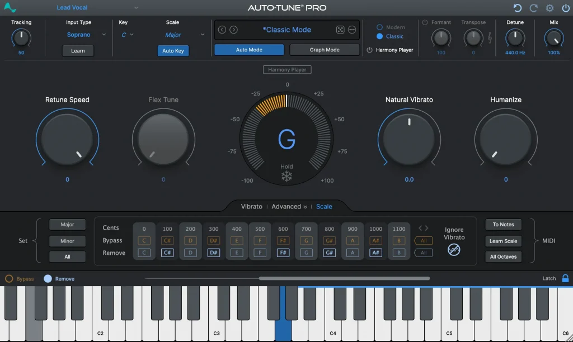Viewport: 573px width, 342px height.
Task: Open the settings gear icon
Action: coord(549,8)
